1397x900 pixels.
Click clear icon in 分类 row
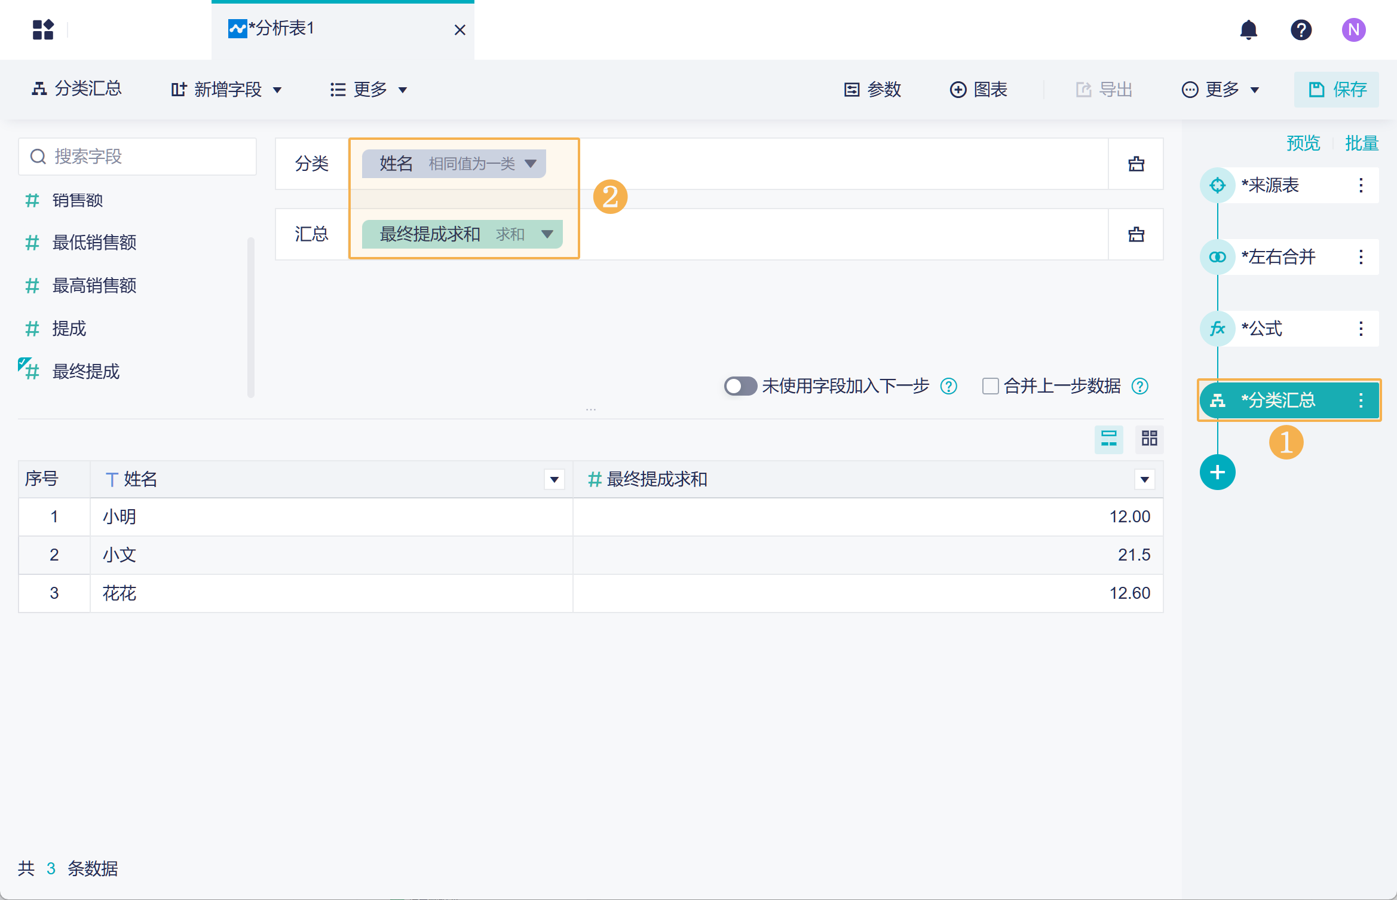click(x=1136, y=164)
